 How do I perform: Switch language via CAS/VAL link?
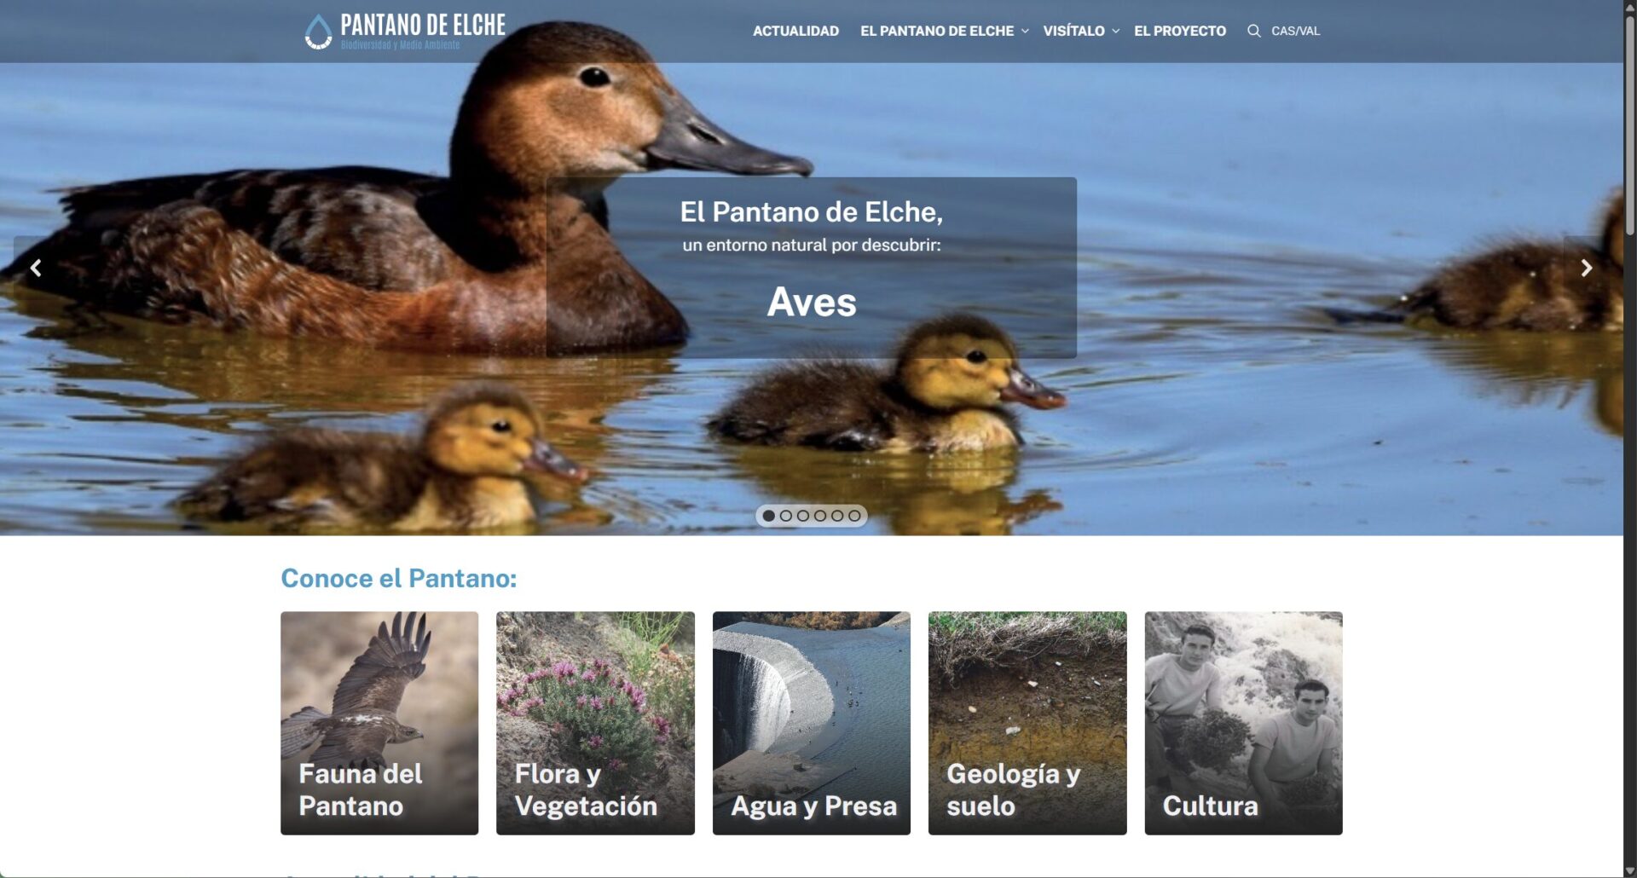pyautogui.click(x=1295, y=31)
